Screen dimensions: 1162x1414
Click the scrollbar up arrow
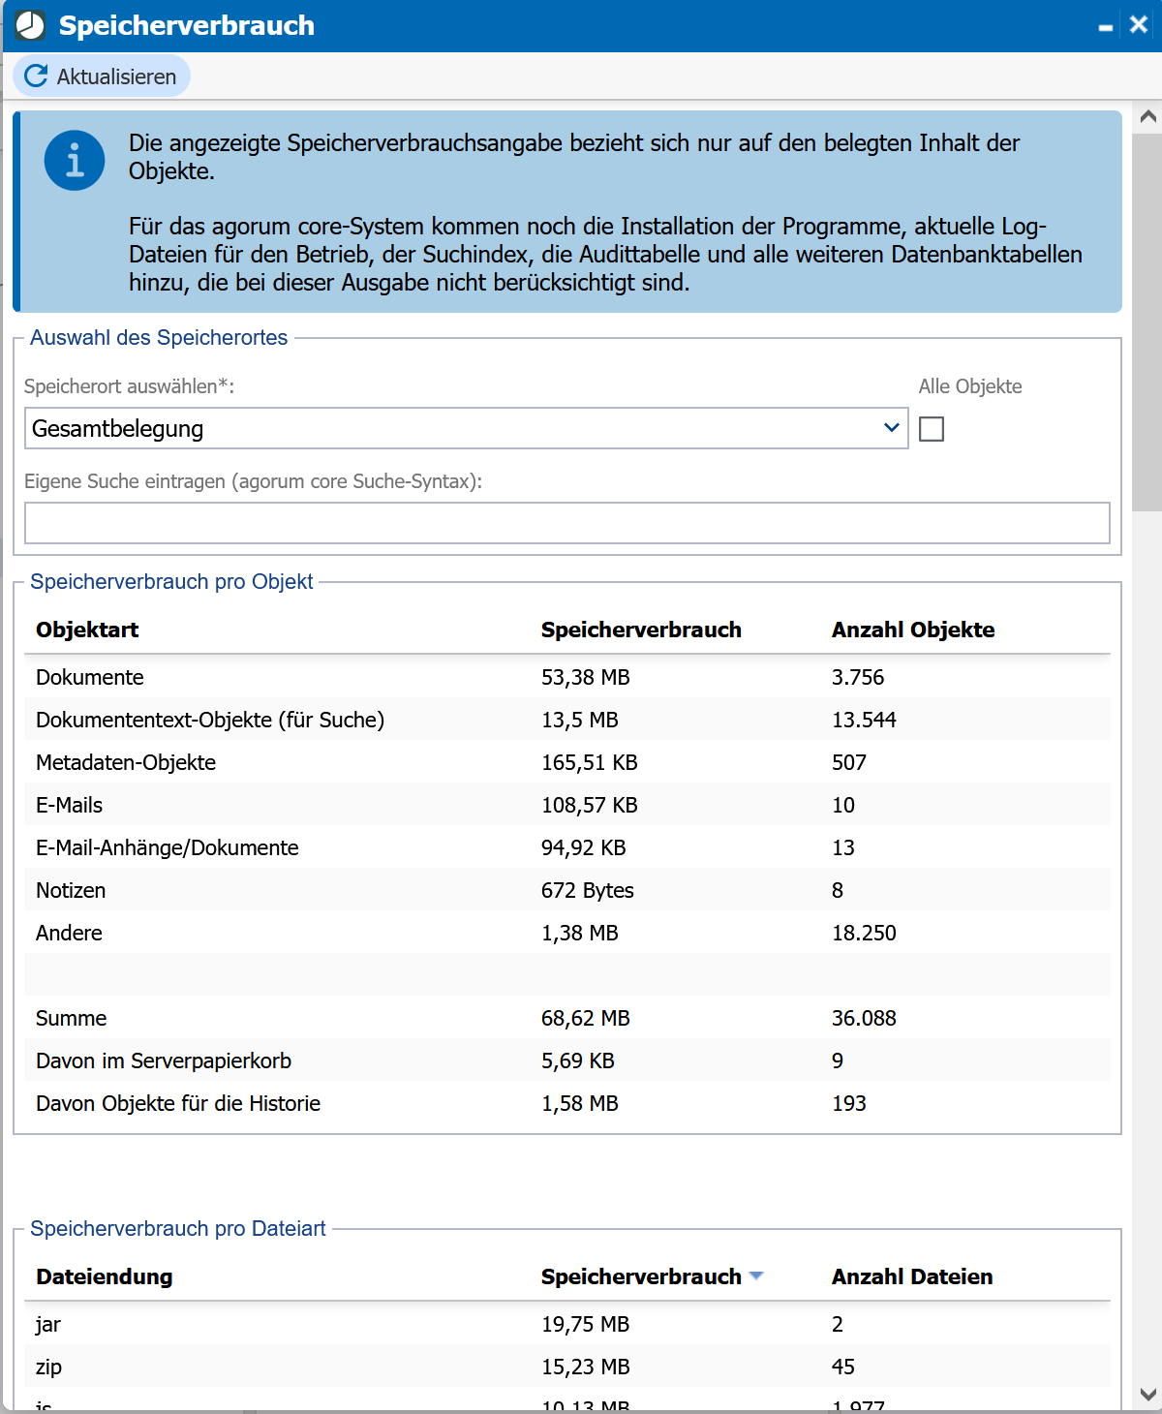pos(1148,117)
